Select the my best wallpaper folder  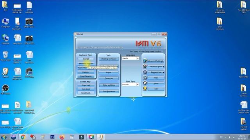pos(244,124)
